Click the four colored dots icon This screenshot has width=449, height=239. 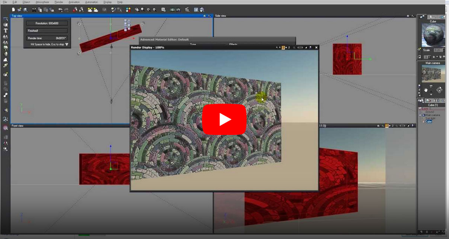tap(128, 10)
